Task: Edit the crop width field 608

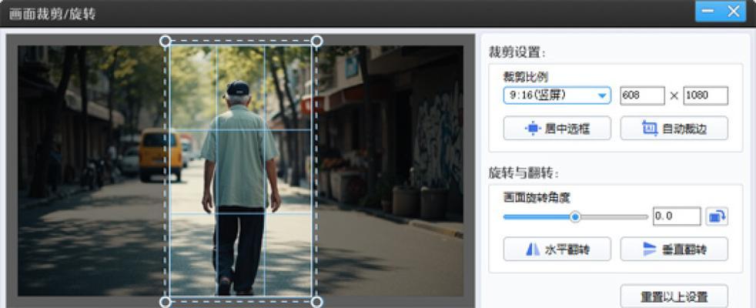Action: point(642,95)
